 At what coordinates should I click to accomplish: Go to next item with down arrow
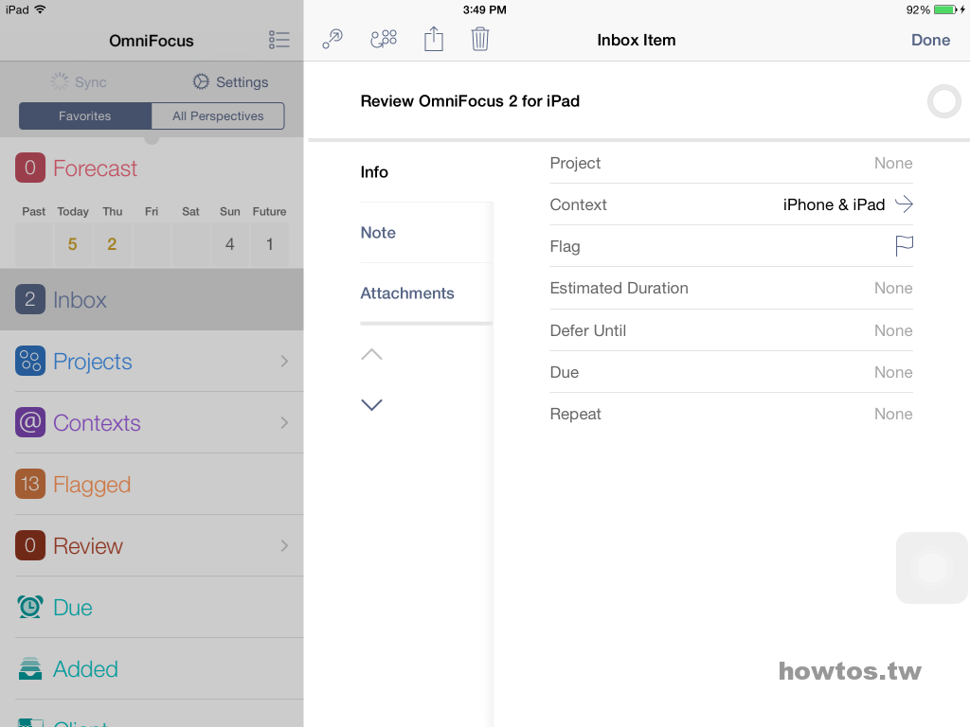click(371, 405)
